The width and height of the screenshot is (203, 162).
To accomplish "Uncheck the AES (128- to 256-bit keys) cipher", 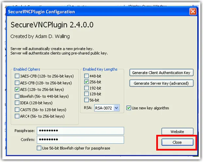I will coord(17,89).
